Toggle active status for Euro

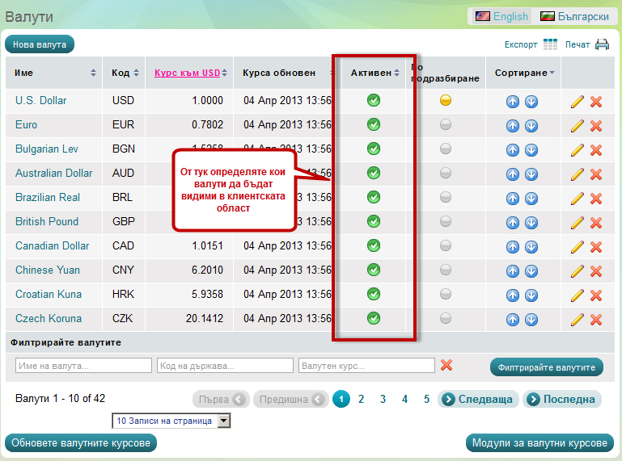[x=374, y=124]
